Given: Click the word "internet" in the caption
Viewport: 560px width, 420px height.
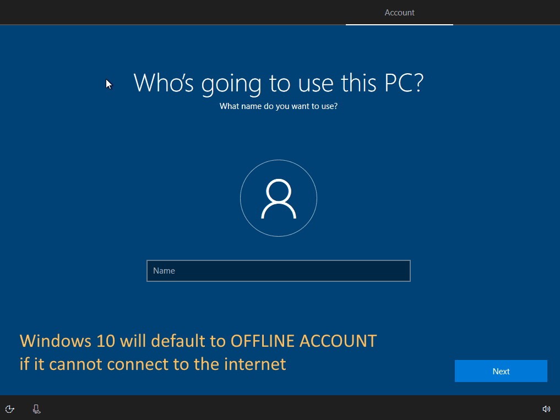Looking at the screenshot, I should [254, 364].
